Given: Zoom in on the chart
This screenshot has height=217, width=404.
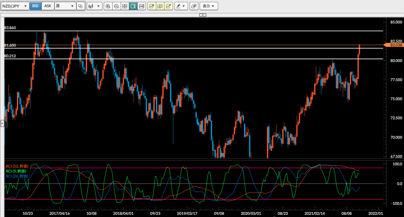Looking at the screenshot, I should click(108, 6).
